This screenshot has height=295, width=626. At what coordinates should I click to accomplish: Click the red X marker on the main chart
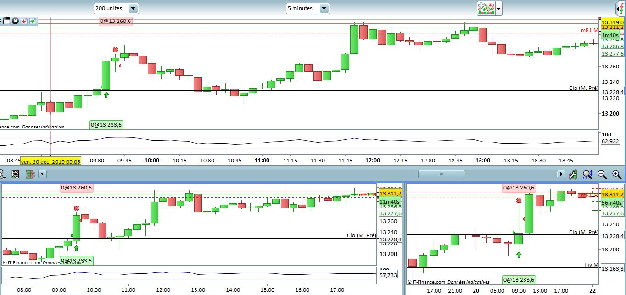click(116, 50)
